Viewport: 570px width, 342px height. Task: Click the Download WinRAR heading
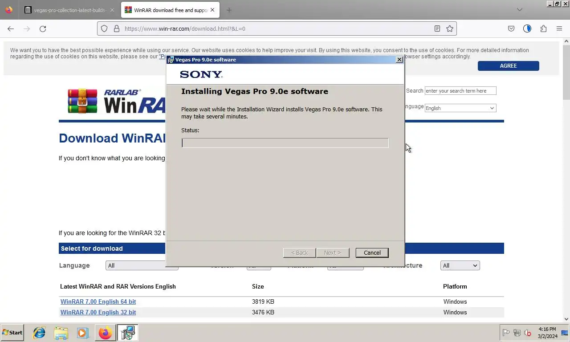coord(112,138)
